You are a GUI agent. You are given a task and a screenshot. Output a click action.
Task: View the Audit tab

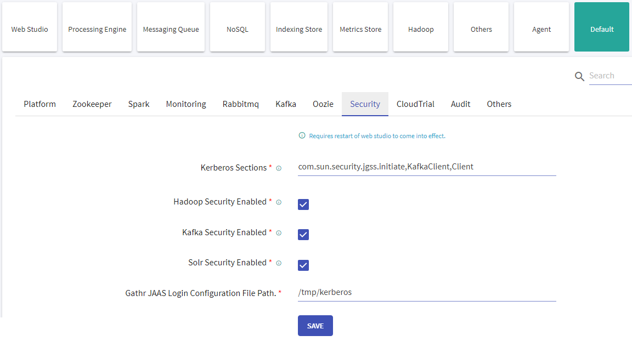pos(460,104)
